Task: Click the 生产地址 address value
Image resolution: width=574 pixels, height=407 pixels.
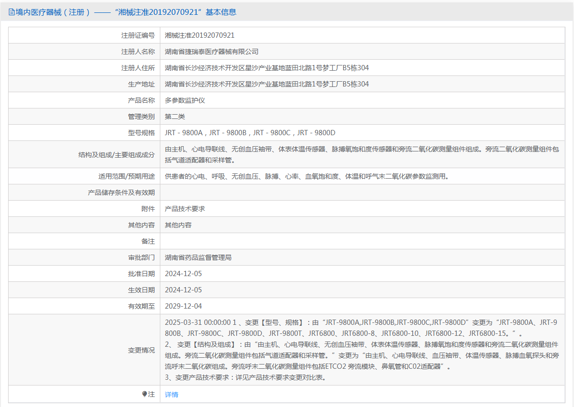Action: coord(267,84)
